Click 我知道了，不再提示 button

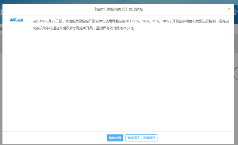tap(141, 138)
